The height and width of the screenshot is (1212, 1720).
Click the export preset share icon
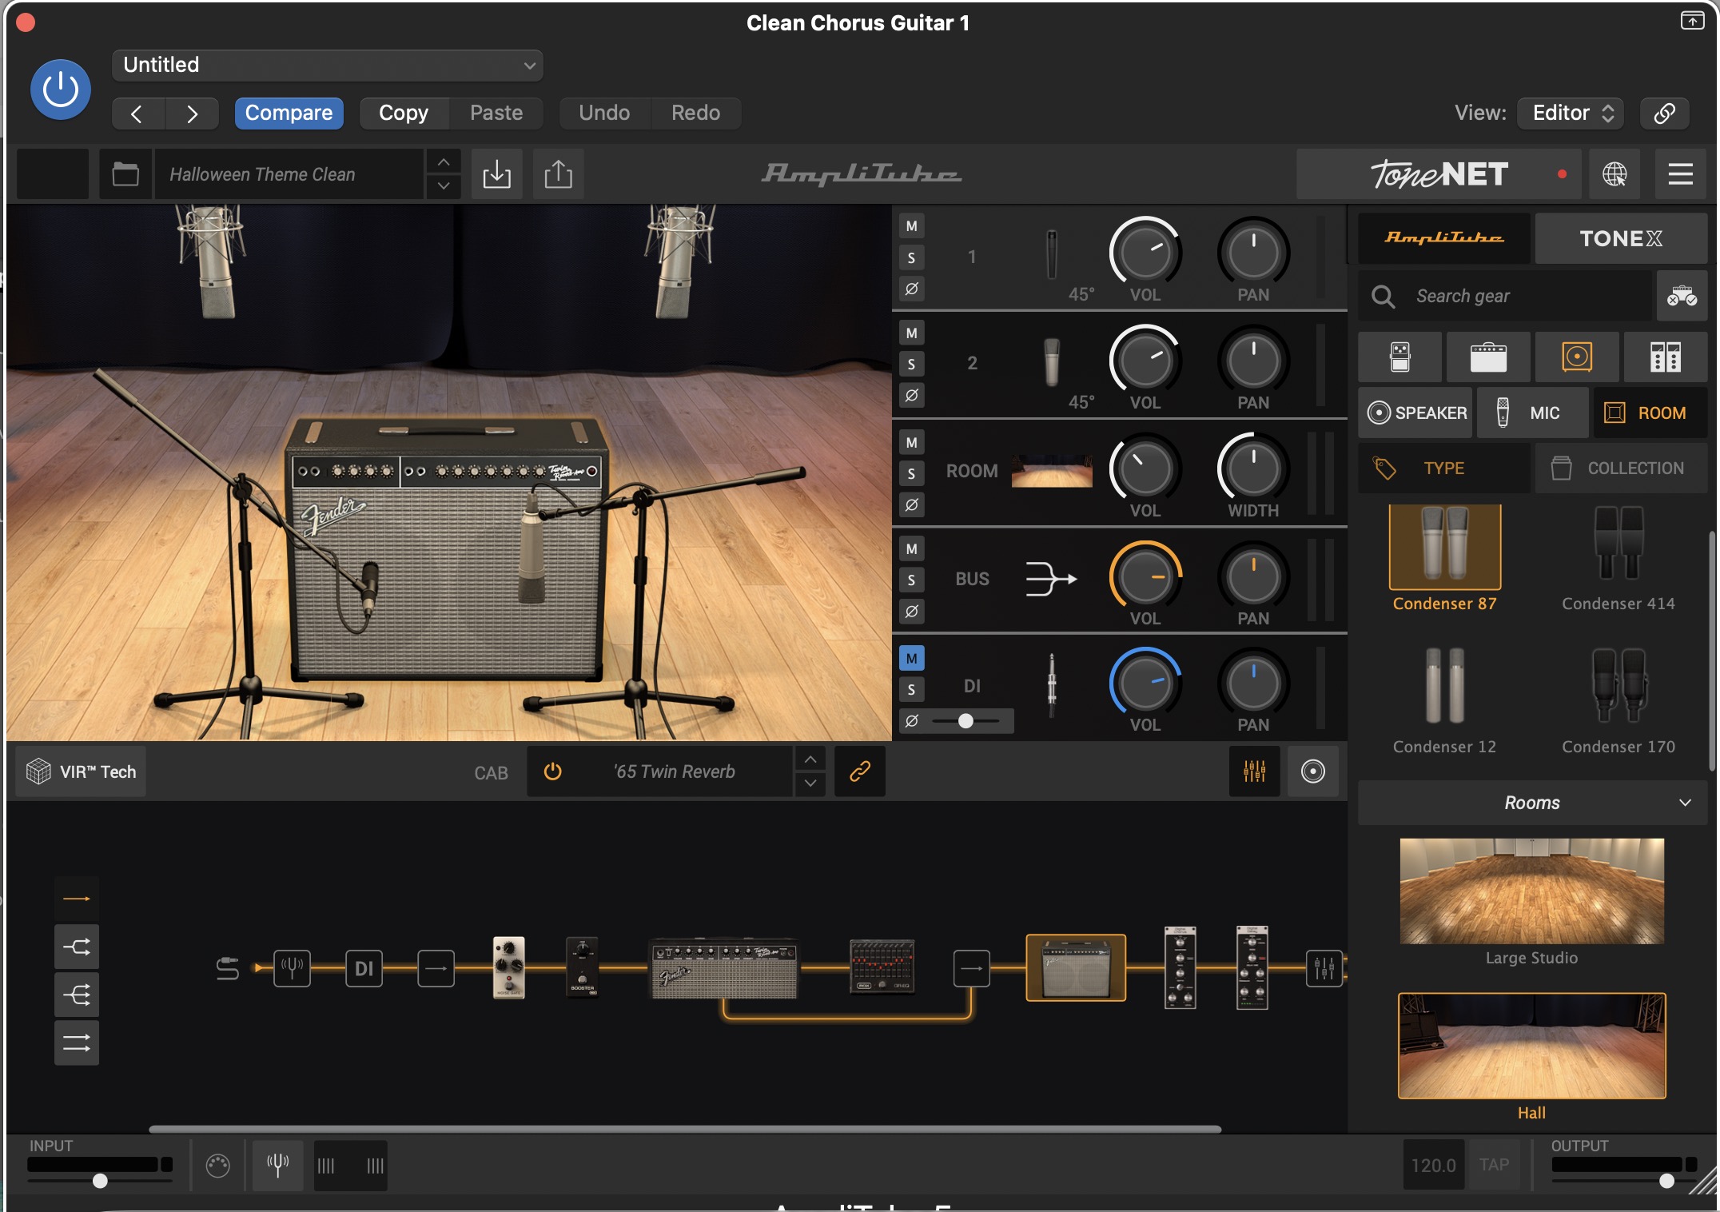558,173
